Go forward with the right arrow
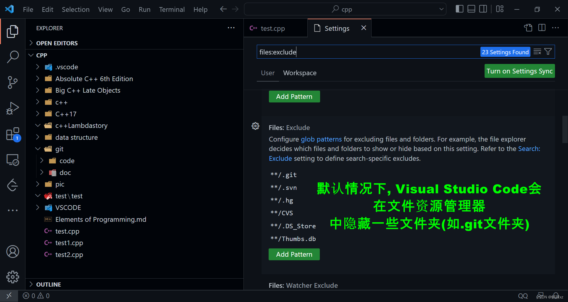 tap(235, 9)
